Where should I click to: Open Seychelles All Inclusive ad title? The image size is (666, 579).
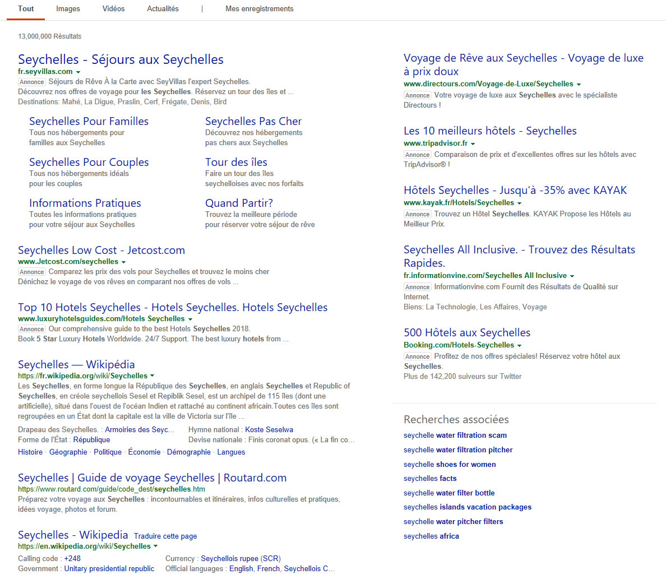click(520, 256)
